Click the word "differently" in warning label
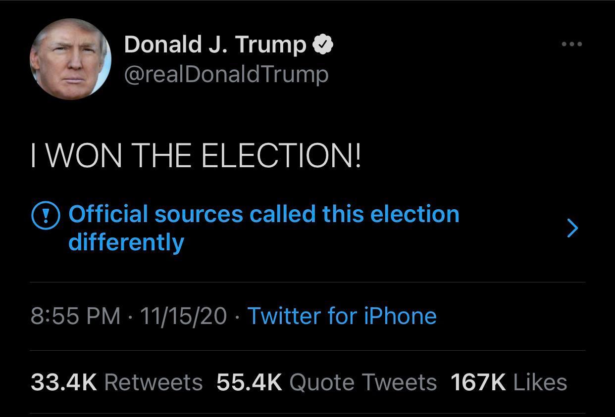615x417 pixels. click(x=126, y=242)
